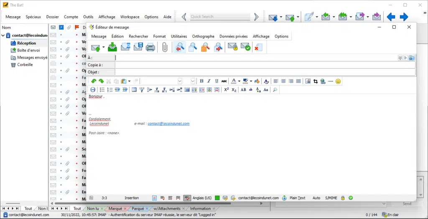Screen dimensions: 428x219
Task: Click the font color A swatch
Action: pyautogui.click(x=233, y=81)
